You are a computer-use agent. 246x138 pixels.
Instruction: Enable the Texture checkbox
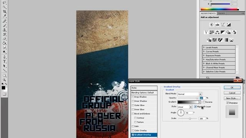(x=135, y=122)
